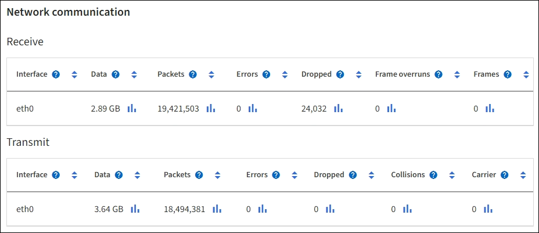Open chart for Transmit Data 3.64 GB
The image size is (539, 233).
(135, 209)
